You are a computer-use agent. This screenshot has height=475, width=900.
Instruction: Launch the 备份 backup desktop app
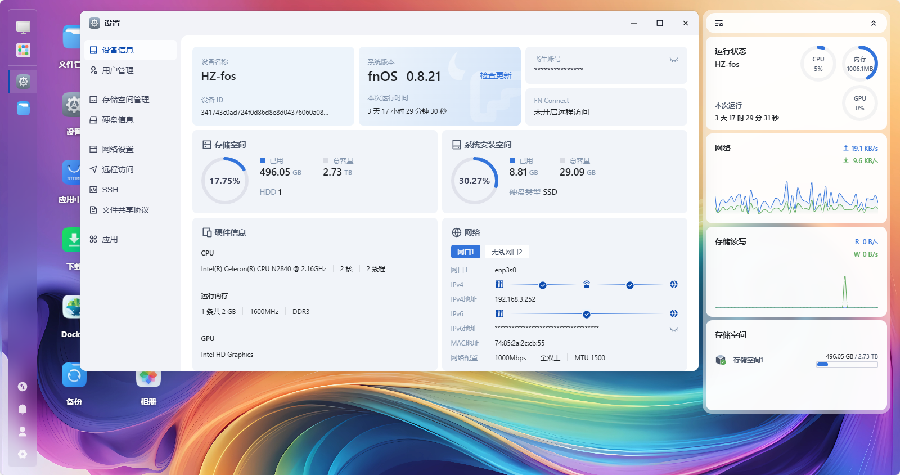tap(74, 375)
